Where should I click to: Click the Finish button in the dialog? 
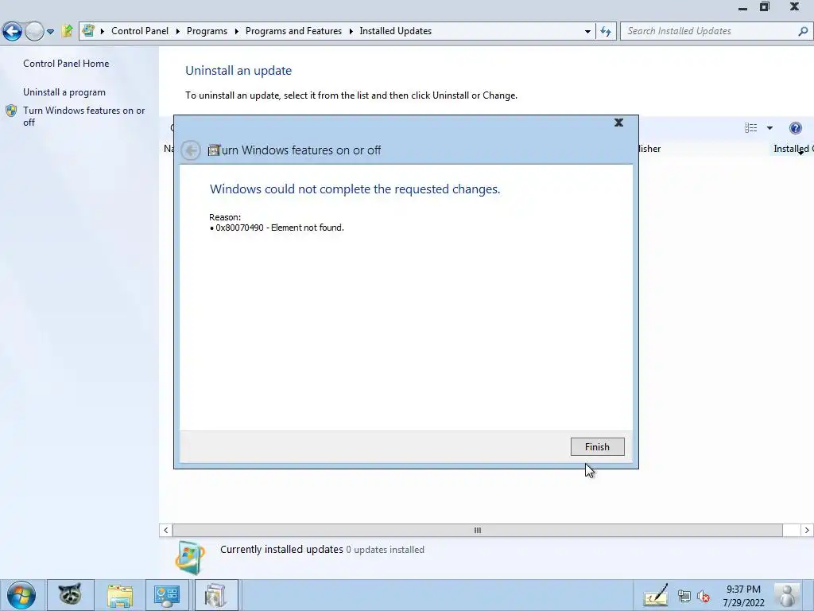pyautogui.click(x=597, y=447)
